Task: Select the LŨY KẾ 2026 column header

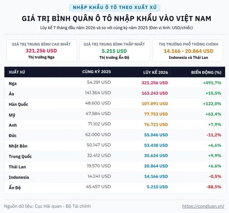Action: click(x=155, y=73)
